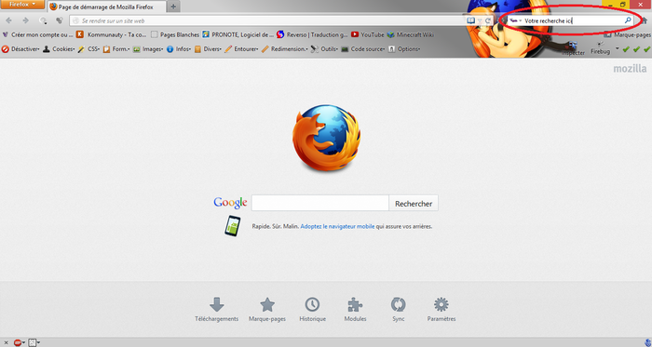Expand the dropdown arrow next to Firebug
This screenshot has width=652, height=347.
tap(617, 48)
